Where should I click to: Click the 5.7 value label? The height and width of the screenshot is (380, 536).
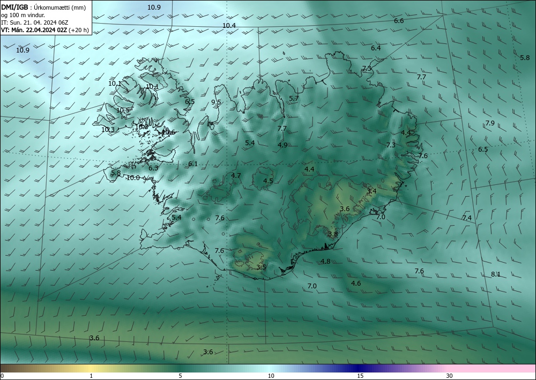coord(294,99)
